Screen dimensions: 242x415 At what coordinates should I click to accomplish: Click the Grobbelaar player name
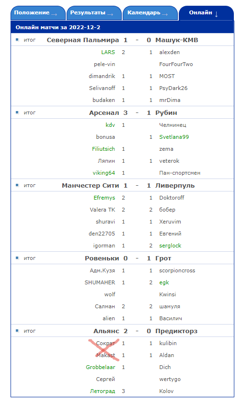tap(101, 367)
